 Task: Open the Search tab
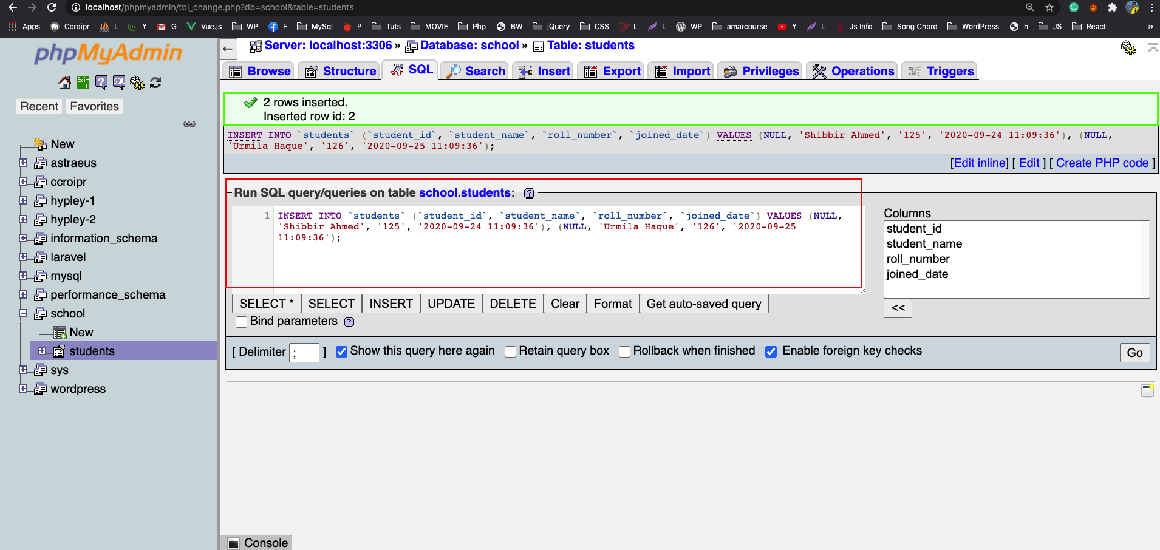pyautogui.click(x=475, y=71)
